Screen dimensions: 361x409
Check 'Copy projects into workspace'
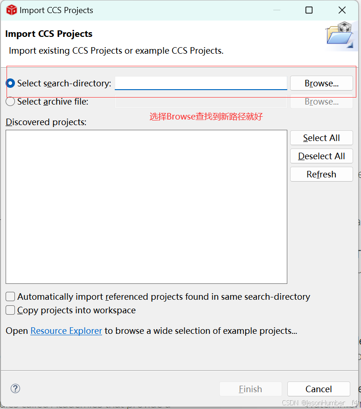[10, 310]
